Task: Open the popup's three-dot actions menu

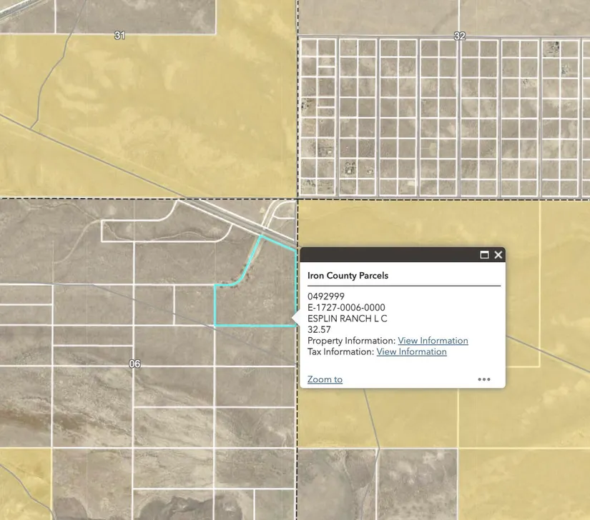Action: tap(484, 379)
